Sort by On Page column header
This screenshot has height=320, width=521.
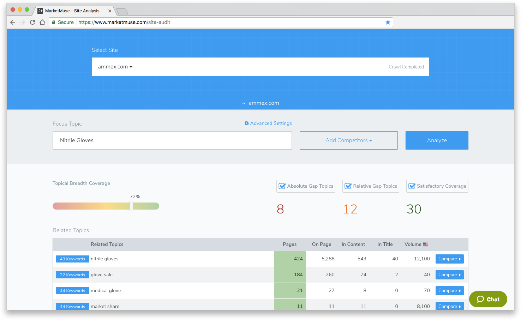click(322, 244)
